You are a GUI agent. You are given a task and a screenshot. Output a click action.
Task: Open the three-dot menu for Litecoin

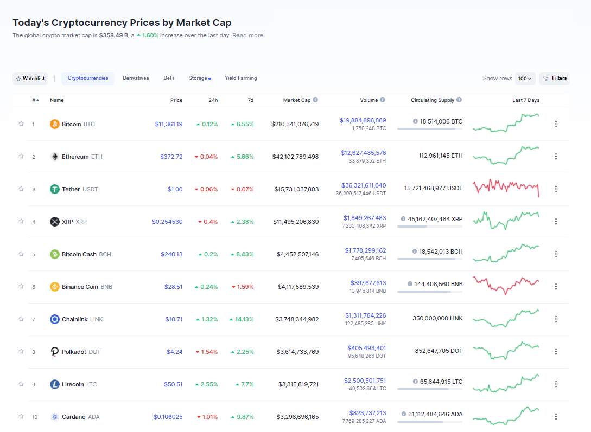pyautogui.click(x=556, y=384)
